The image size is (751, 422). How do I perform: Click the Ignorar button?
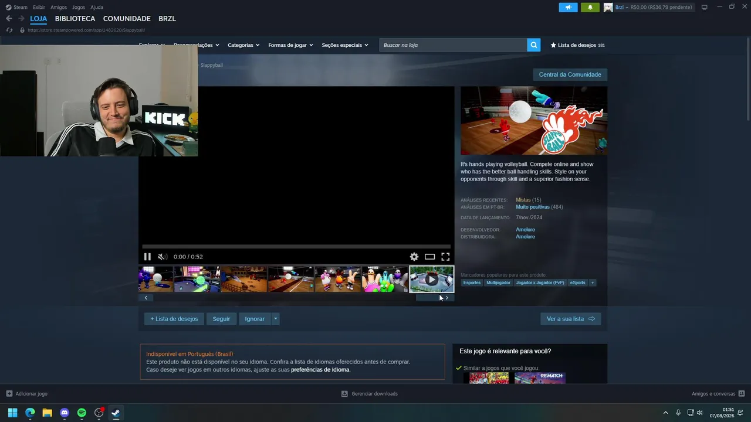(255, 319)
